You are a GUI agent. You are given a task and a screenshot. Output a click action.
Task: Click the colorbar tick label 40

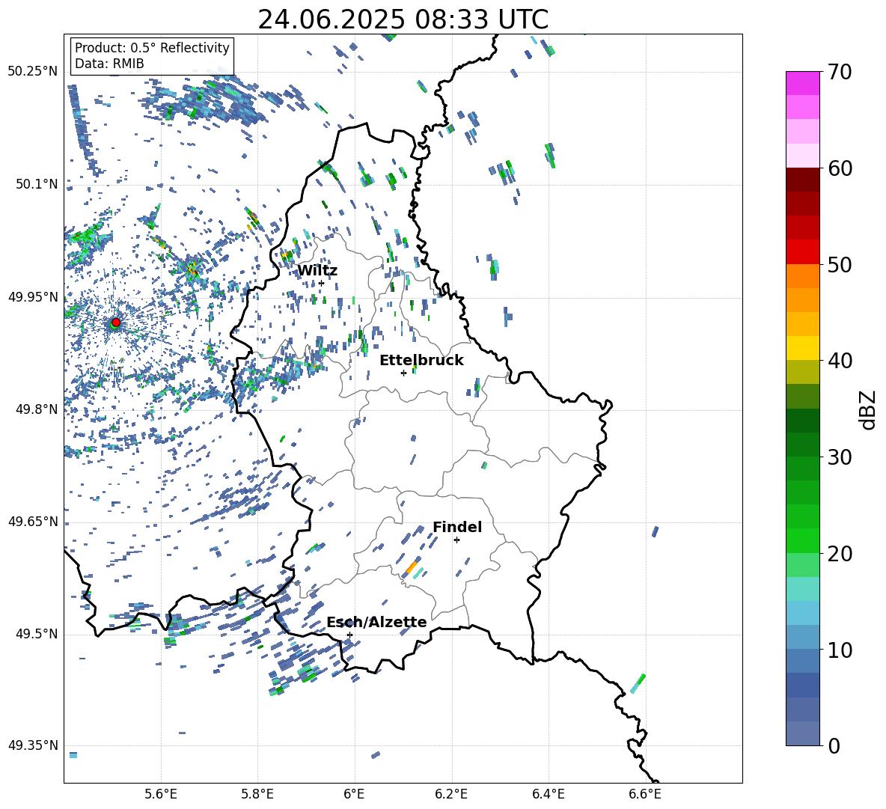click(x=840, y=361)
